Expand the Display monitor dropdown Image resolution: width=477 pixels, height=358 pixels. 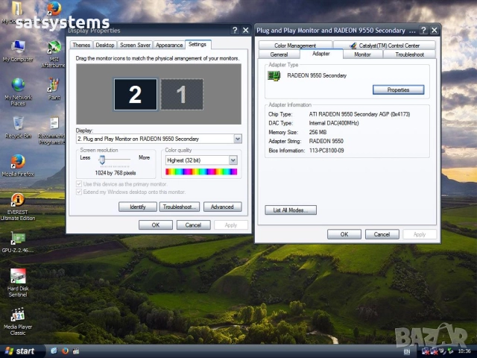pyautogui.click(x=238, y=139)
